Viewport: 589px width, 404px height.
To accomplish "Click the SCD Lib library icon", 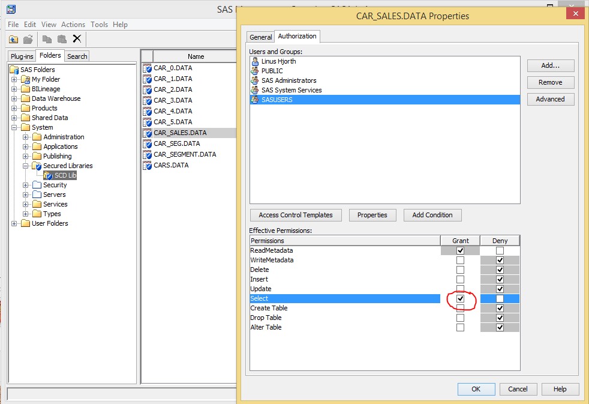I will coord(48,175).
